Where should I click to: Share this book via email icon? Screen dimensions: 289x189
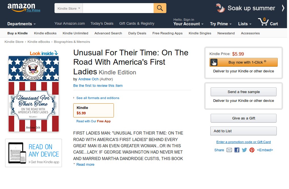[229, 150]
